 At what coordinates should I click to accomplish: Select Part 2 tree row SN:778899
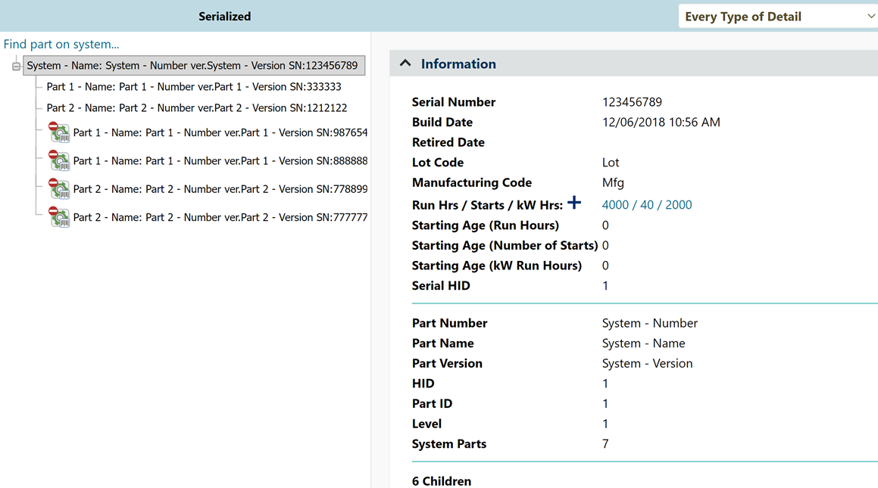pos(220,189)
